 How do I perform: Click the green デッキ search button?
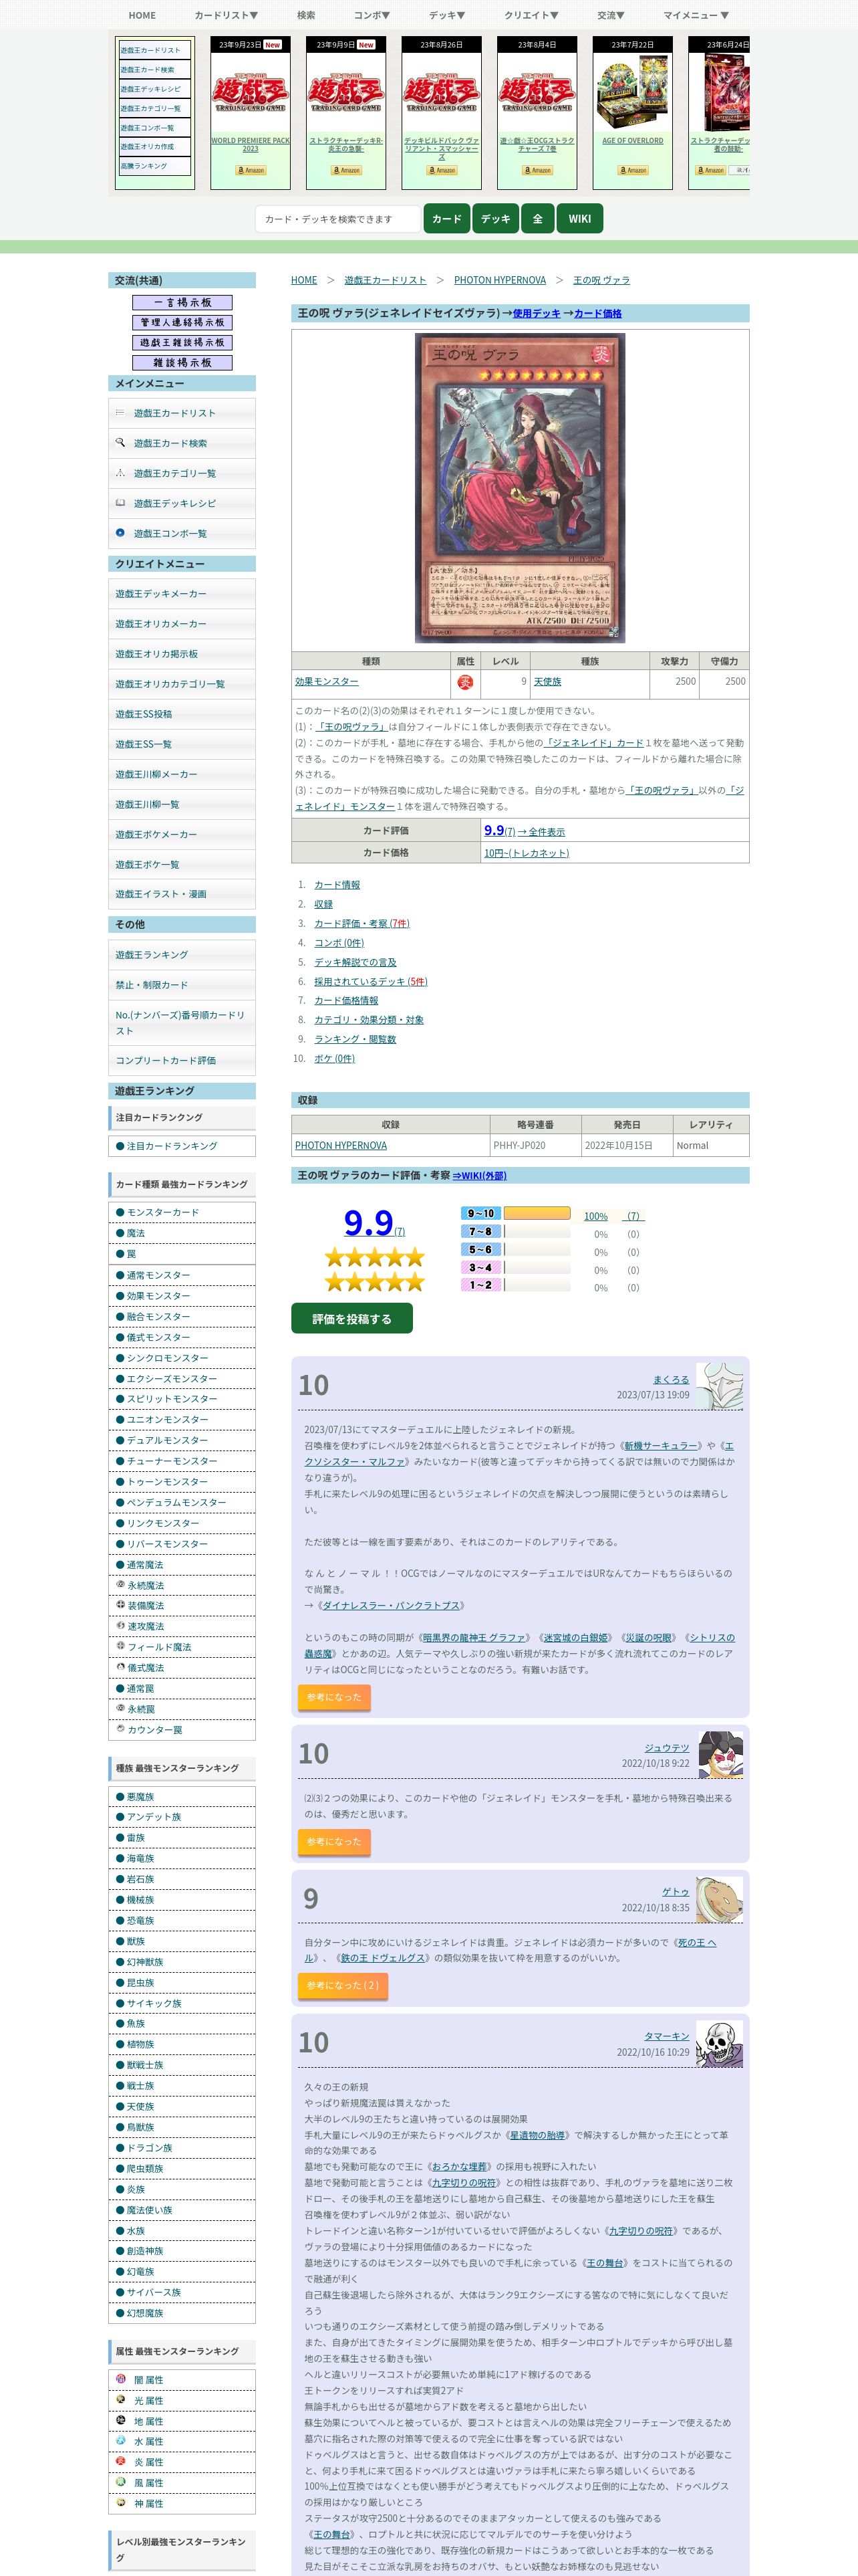point(495,219)
